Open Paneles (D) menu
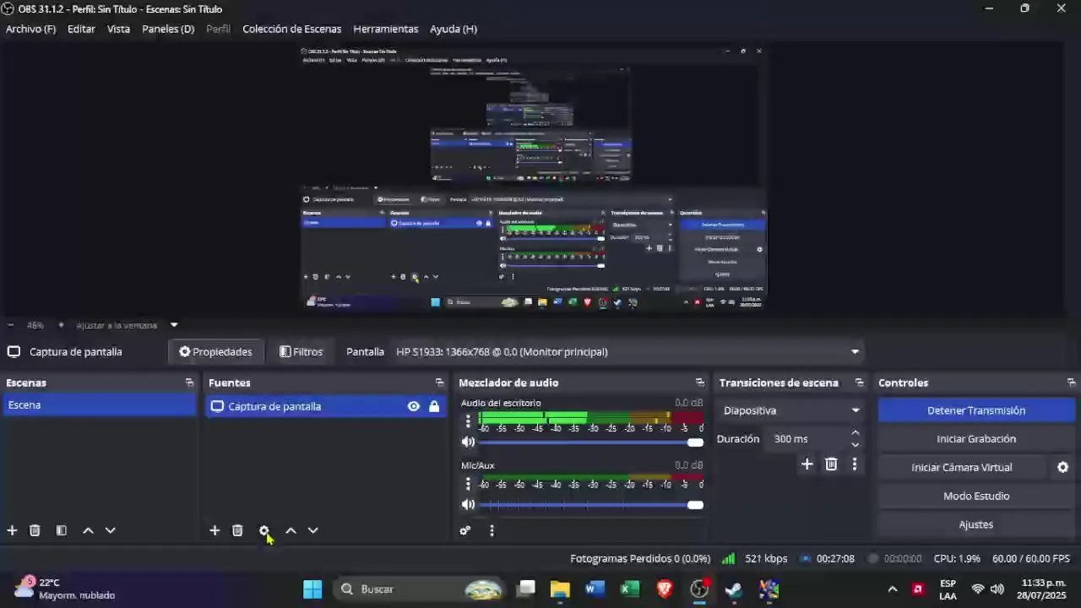The width and height of the screenshot is (1081, 608). 168,29
